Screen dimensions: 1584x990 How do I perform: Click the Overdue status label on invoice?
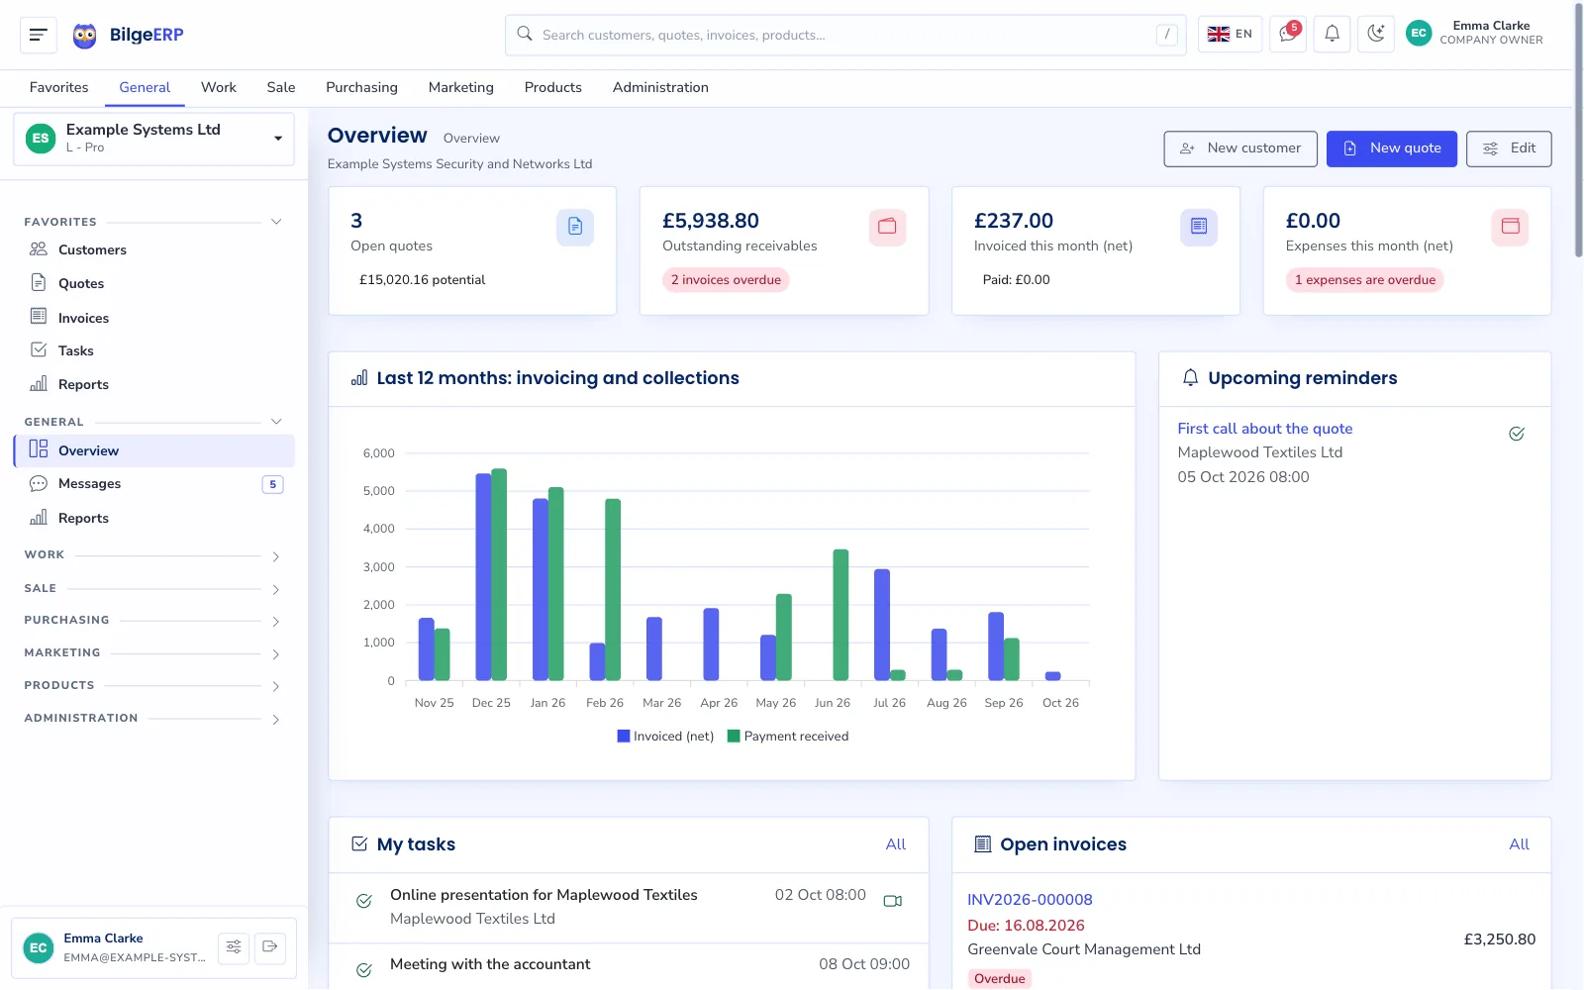[x=999, y=979]
